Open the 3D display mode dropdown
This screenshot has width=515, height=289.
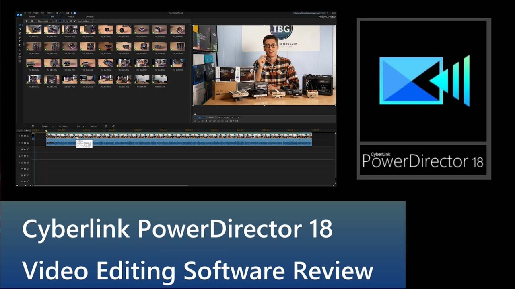coord(232,121)
